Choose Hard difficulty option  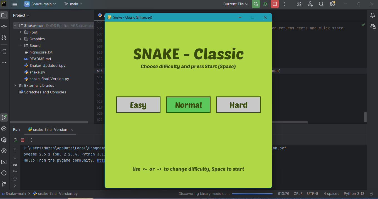(x=238, y=105)
